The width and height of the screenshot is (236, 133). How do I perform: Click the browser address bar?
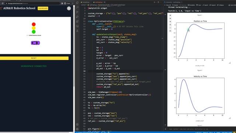(x=32, y=3)
